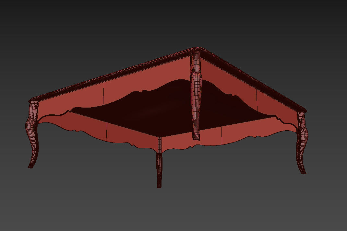Select the rear leg under the top corner

click(196, 96)
